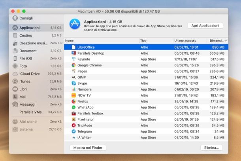Click the 890 MB size of LibreOffice
Screen dimensions: 241x161
click(x=218, y=47)
